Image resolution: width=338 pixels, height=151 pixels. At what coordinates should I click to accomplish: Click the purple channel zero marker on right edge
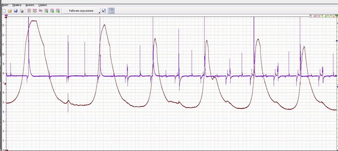click(x=336, y=76)
